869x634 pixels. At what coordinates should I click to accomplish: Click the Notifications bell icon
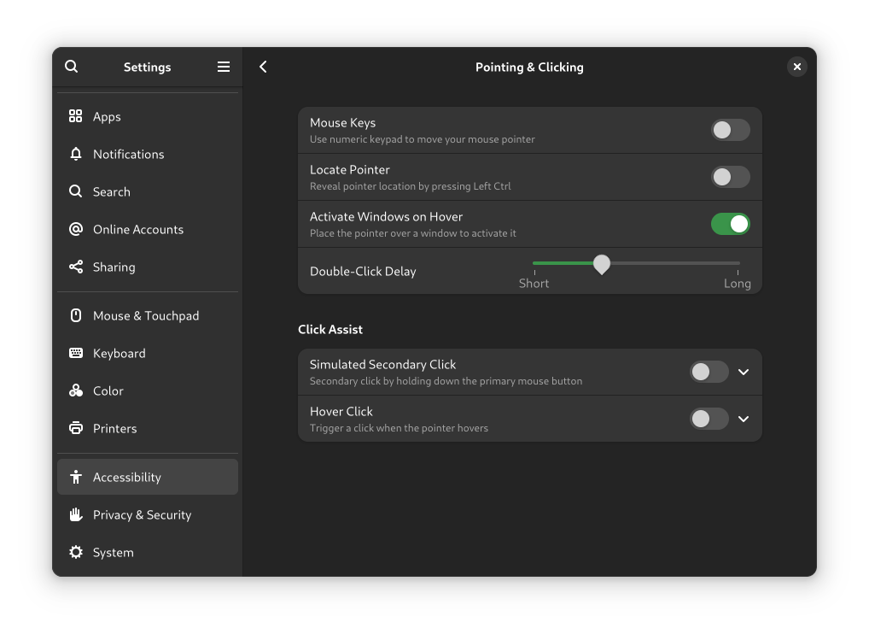coord(76,154)
